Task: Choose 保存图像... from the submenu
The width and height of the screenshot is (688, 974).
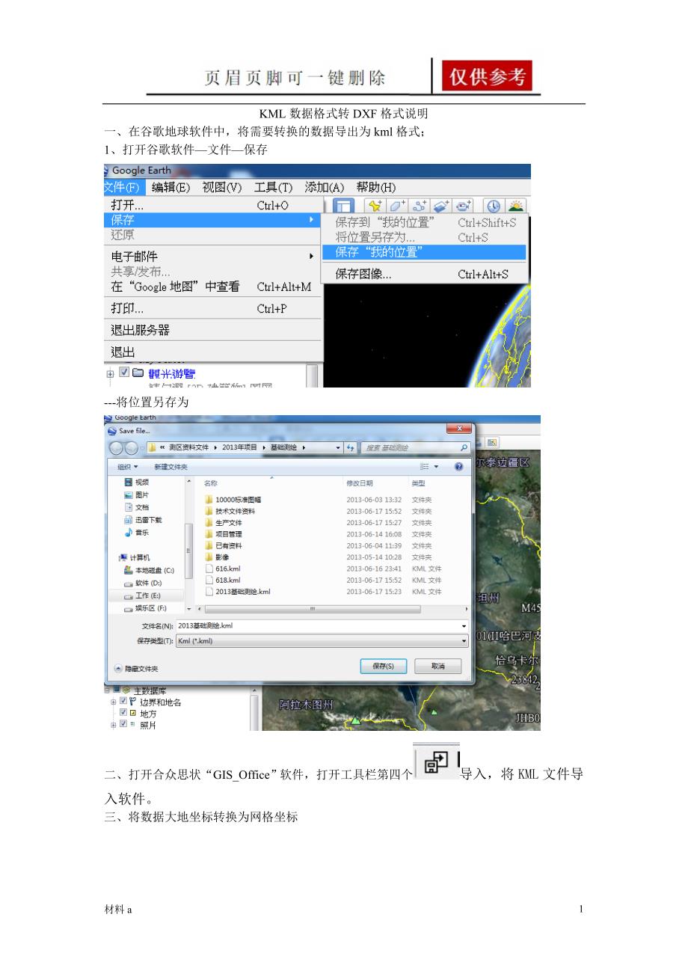Action: click(x=363, y=275)
